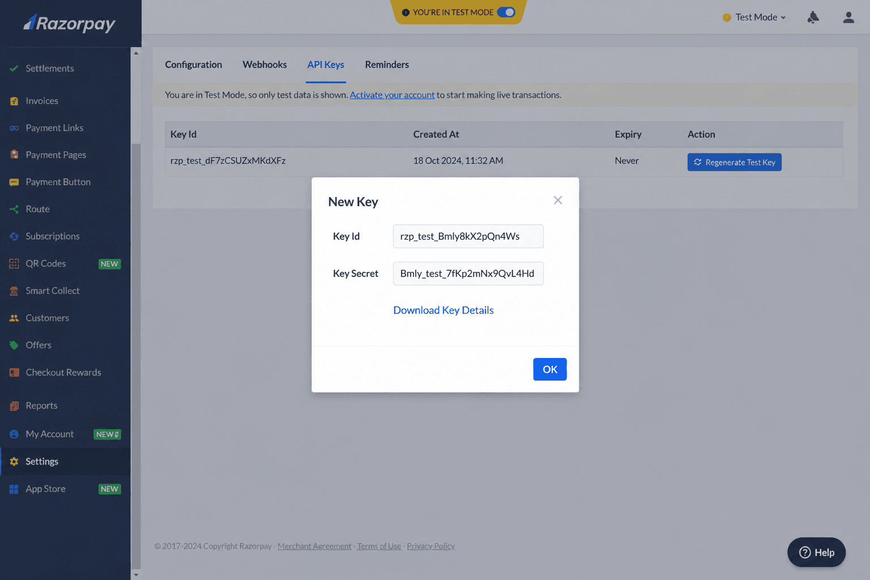Click the Reports icon

(x=14, y=406)
